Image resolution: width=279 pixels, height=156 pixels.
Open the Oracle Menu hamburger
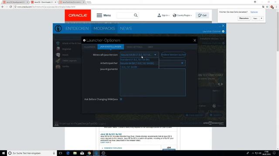pos(104,16)
